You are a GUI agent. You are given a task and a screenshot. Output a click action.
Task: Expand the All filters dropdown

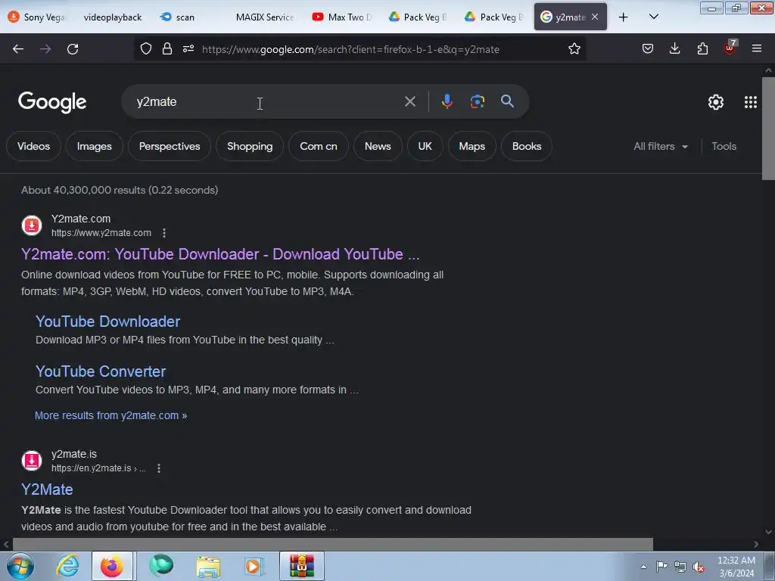point(660,146)
